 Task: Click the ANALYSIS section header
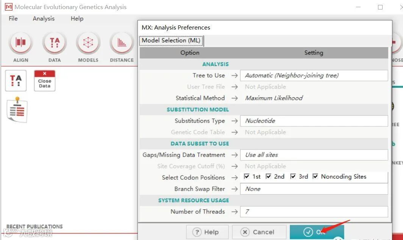pos(216,64)
